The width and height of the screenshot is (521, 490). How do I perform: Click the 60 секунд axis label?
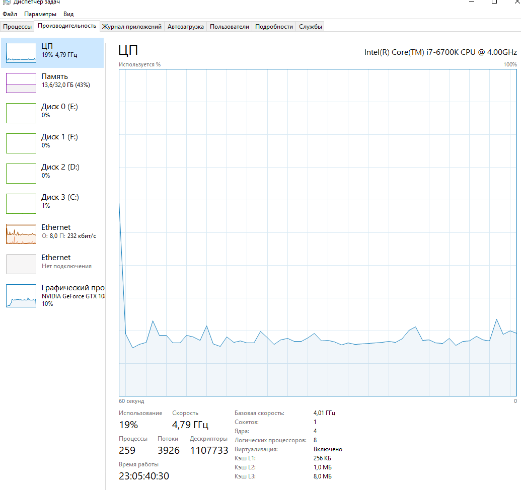(x=131, y=401)
